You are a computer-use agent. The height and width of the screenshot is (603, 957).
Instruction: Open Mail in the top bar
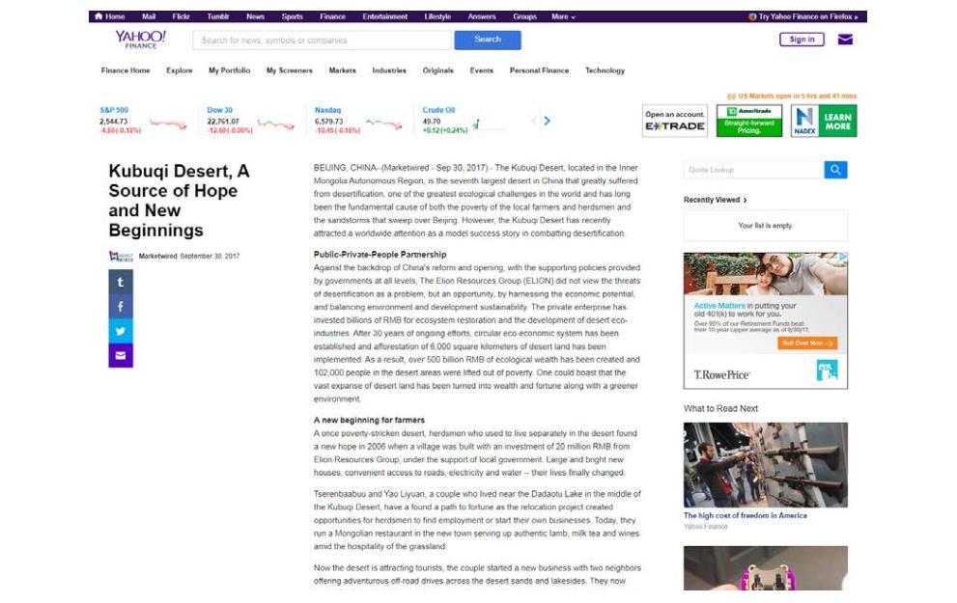coord(149,16)
